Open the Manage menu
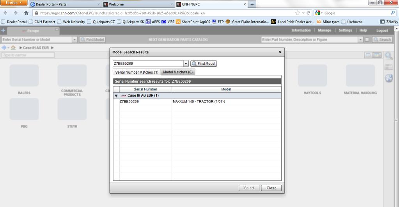The width and height of the screenshot is (399, 207). [325, 30]
